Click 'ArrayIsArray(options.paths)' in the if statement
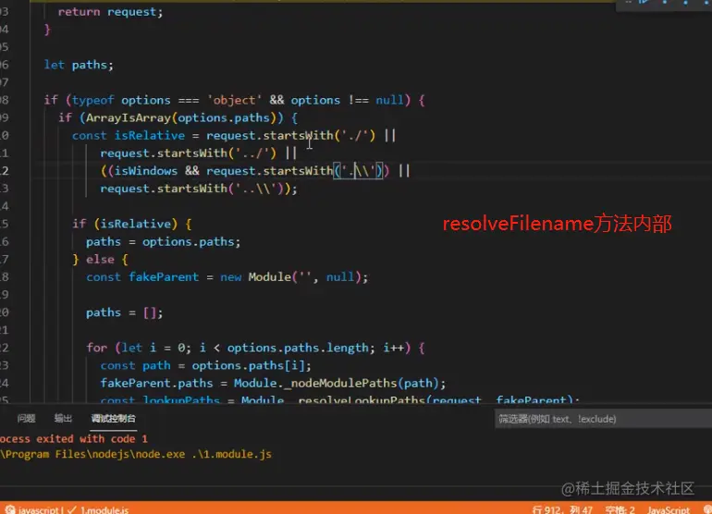712x514 pixels. (x=180, y=117)
